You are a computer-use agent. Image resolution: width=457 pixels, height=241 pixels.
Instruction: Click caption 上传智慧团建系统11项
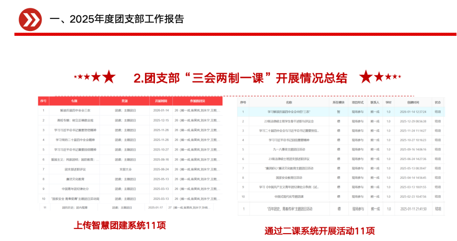pos(120,226)
